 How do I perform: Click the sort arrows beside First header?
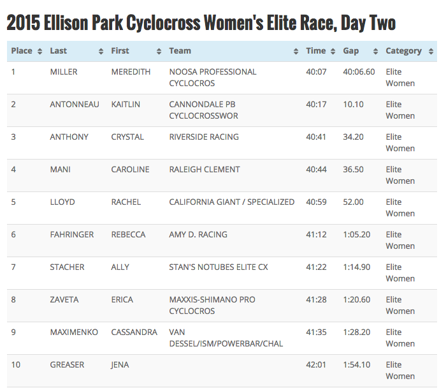pos(159,51)
